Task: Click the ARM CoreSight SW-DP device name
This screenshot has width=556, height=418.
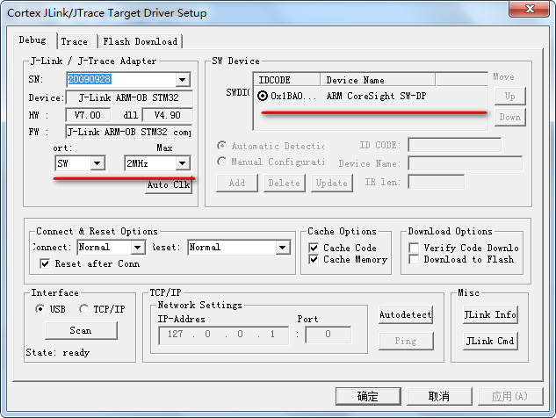Action: 376,96
